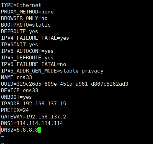
Task: Click the ONBOOT=yes line
Action: click(x=16, y=97)
